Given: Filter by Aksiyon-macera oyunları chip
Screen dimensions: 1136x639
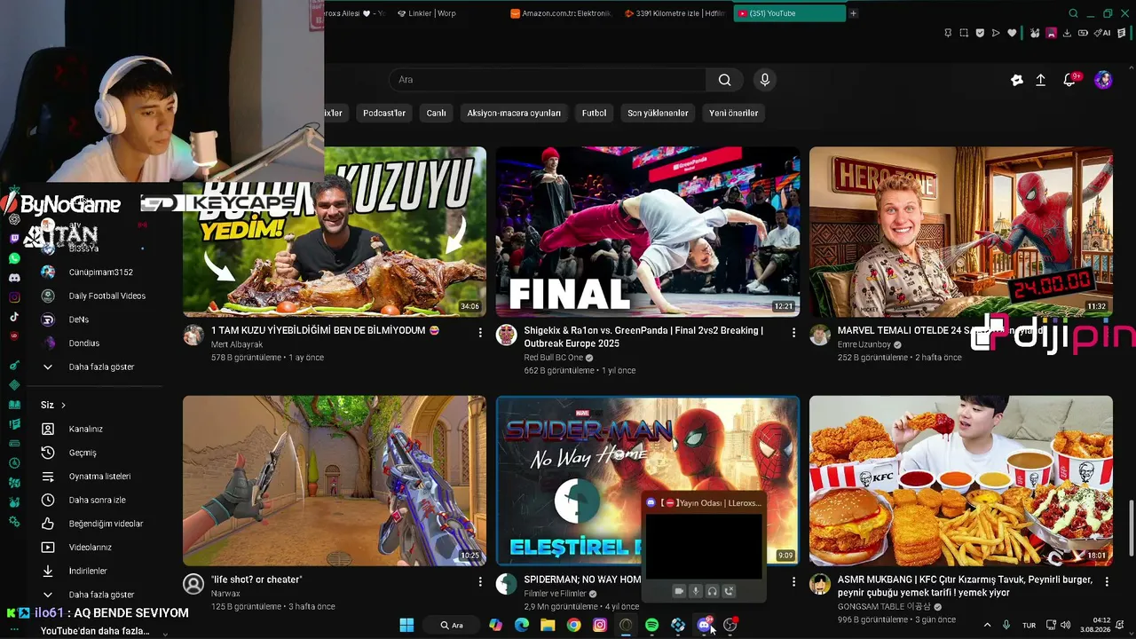Looking at the screenshot, I should pyautogui.click(x=514, y=113).
